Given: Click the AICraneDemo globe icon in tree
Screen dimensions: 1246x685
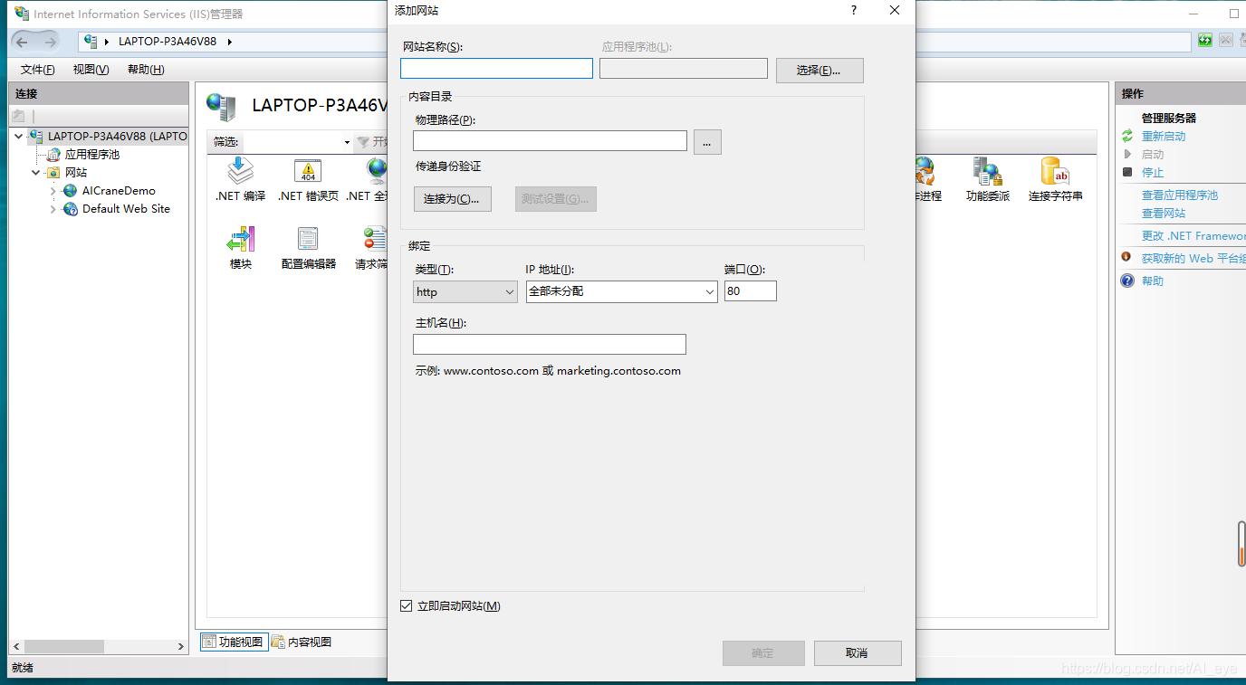Looking at the screenshot, I should click(70, 191).
